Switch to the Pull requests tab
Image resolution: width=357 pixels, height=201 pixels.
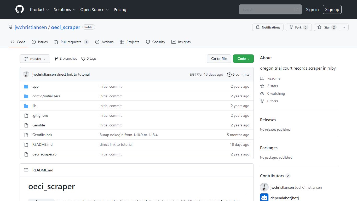tap(71, 42)
